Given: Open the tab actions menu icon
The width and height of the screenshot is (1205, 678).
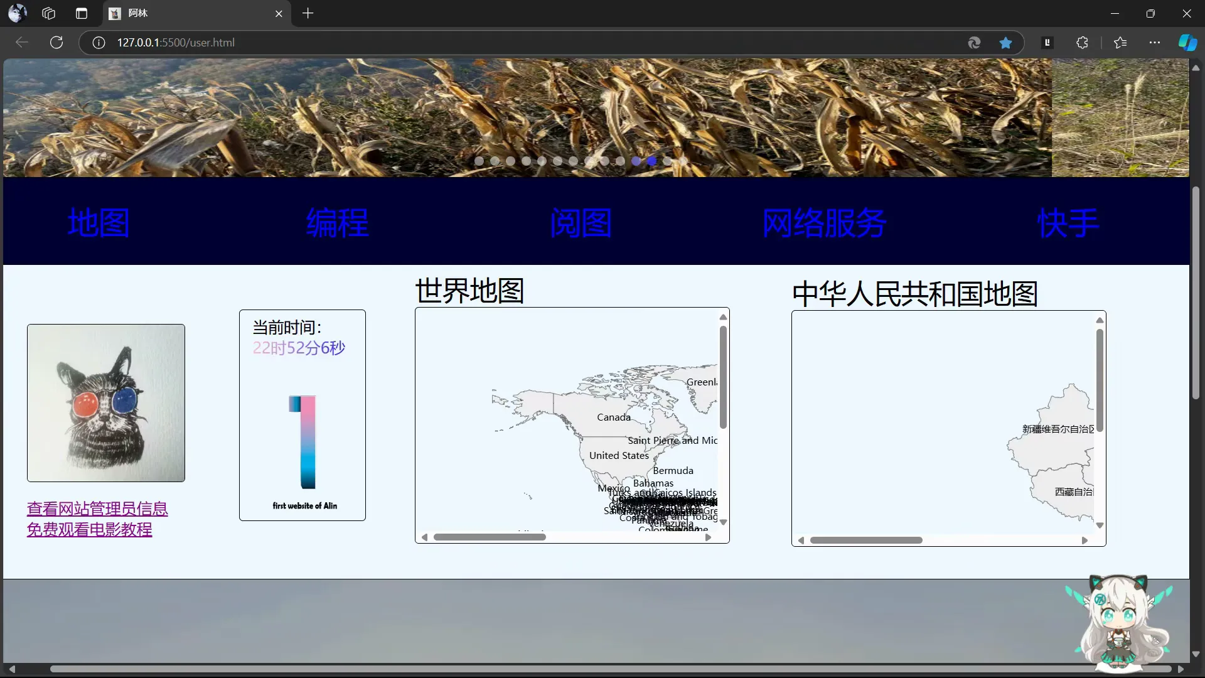Looking at the screenshot, I should coord(82,13).
